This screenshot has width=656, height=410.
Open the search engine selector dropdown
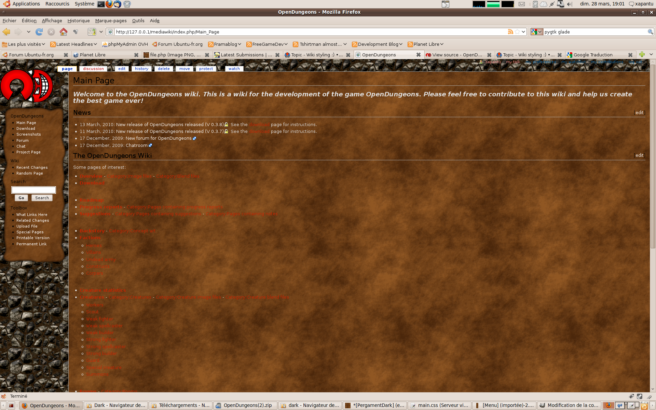click(537, 32)
